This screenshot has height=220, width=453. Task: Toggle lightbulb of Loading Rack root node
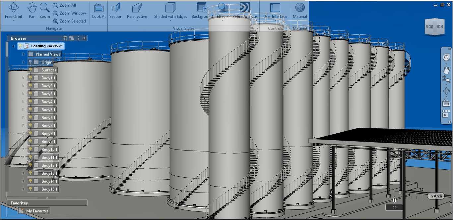coord(20,46)
